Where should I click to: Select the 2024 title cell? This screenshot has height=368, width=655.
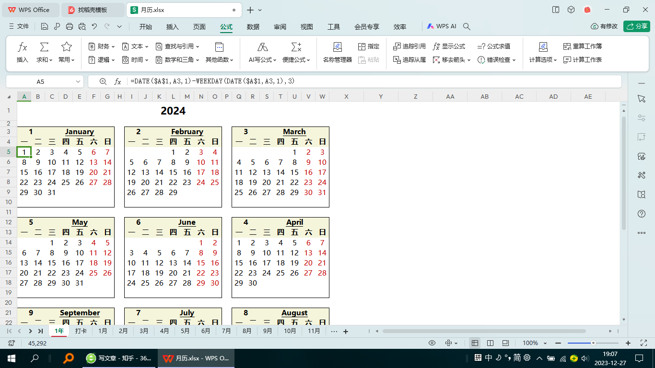coord(173,111)
